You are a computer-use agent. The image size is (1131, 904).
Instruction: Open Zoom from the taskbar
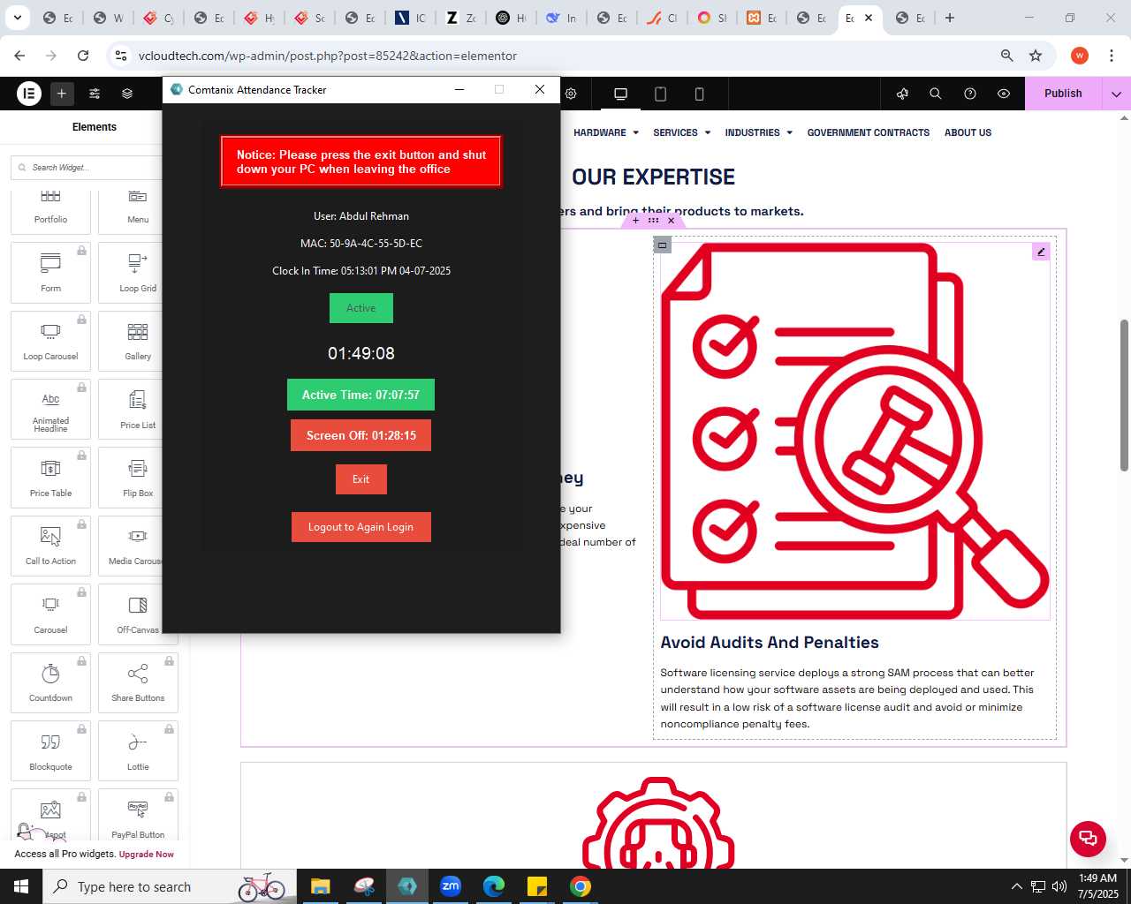pos(451,886)
